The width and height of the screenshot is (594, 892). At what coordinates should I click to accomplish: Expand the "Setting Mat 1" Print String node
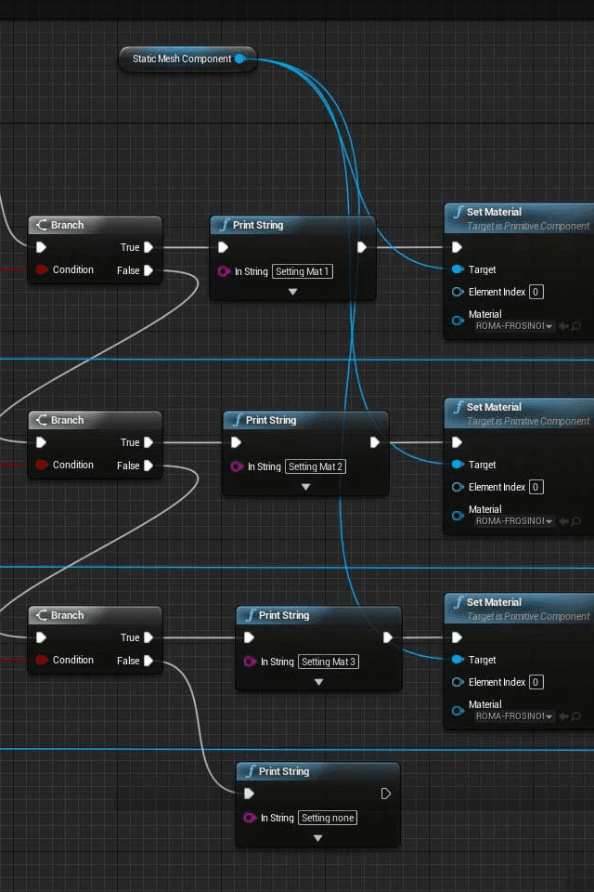[x=292, y=292]
